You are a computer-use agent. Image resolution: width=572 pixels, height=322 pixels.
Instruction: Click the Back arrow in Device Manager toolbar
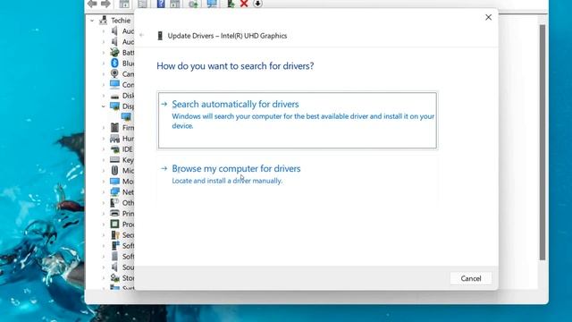(x=92, y=4)
